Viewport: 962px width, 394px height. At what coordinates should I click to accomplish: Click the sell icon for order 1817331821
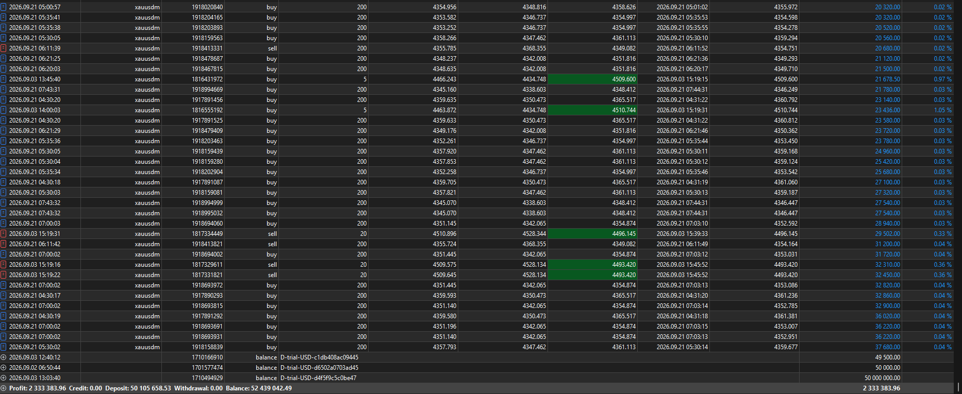[4, 275]
